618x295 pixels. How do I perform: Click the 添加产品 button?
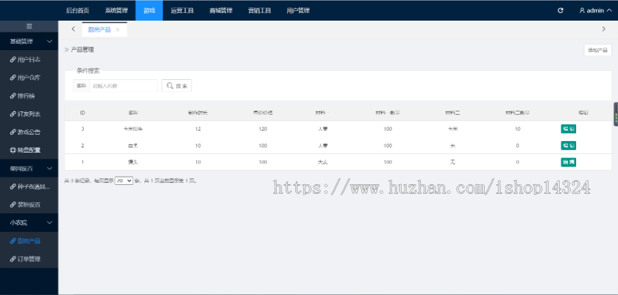pos(597,50)
